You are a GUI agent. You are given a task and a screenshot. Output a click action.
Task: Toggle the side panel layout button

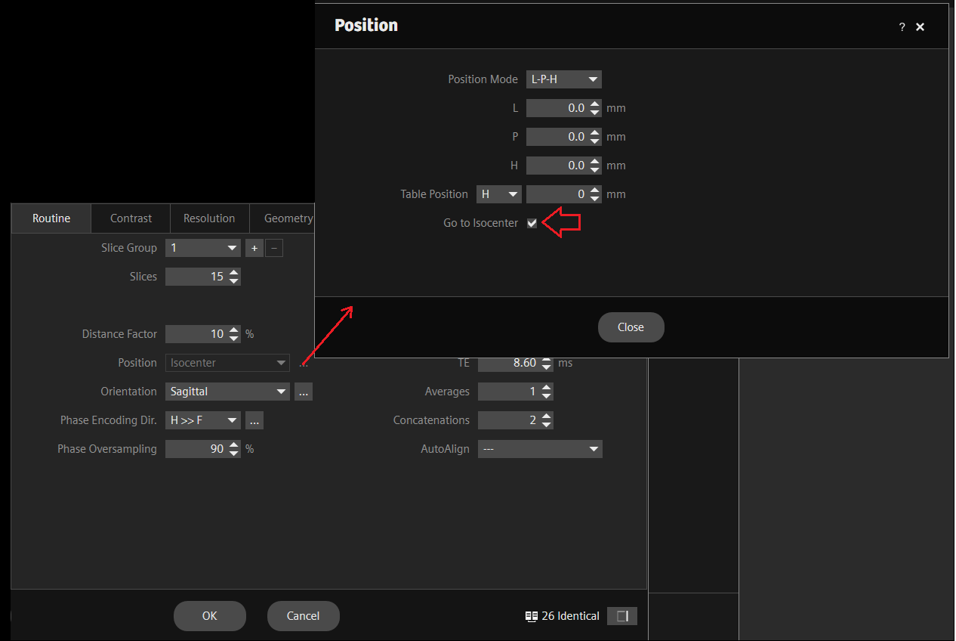tap(622, 616)
